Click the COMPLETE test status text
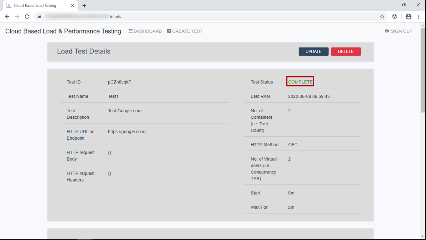 coord(300,82)
